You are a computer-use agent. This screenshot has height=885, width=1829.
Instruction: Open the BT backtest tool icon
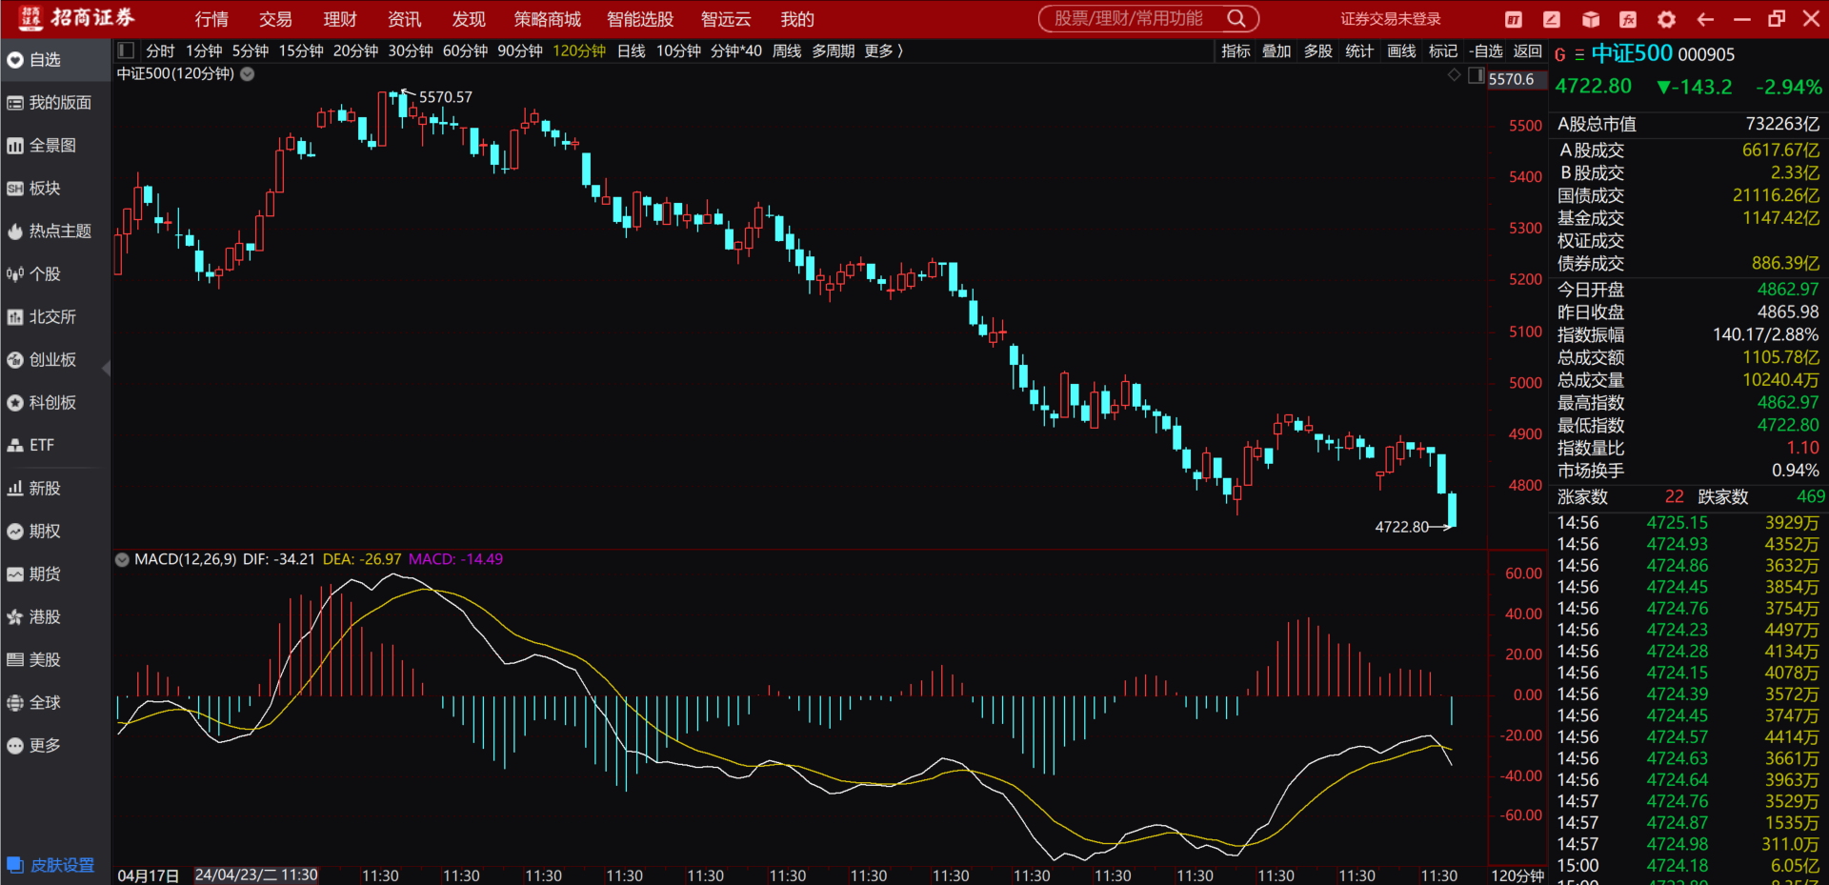pyautogui.click(x=1513, y=19)
